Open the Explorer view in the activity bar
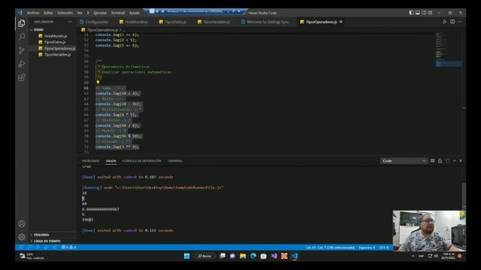This screenshot has width=481, height=270. [22, 23]
